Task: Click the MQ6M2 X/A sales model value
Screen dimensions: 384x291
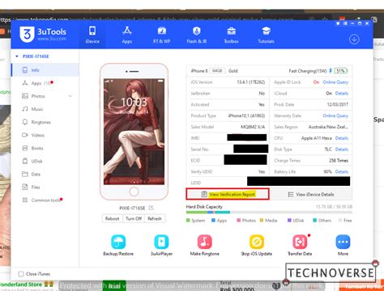Action: point(253,127)
